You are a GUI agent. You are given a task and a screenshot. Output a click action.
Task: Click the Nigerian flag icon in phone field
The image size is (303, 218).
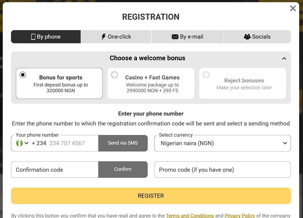click(x=19, y=143)
